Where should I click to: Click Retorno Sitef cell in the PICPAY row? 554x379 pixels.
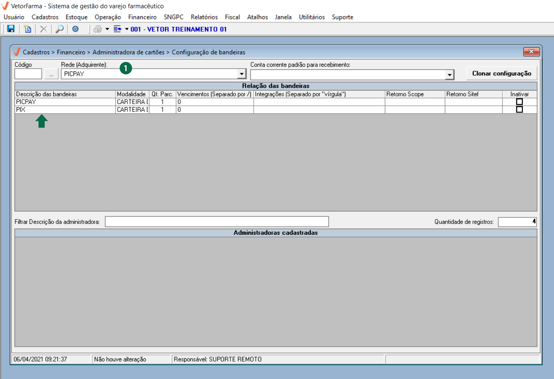tap(474, 102)
